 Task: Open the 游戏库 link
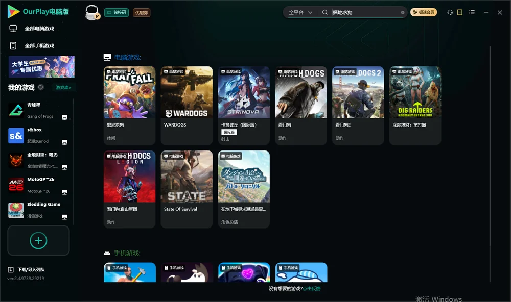[63, 87]
